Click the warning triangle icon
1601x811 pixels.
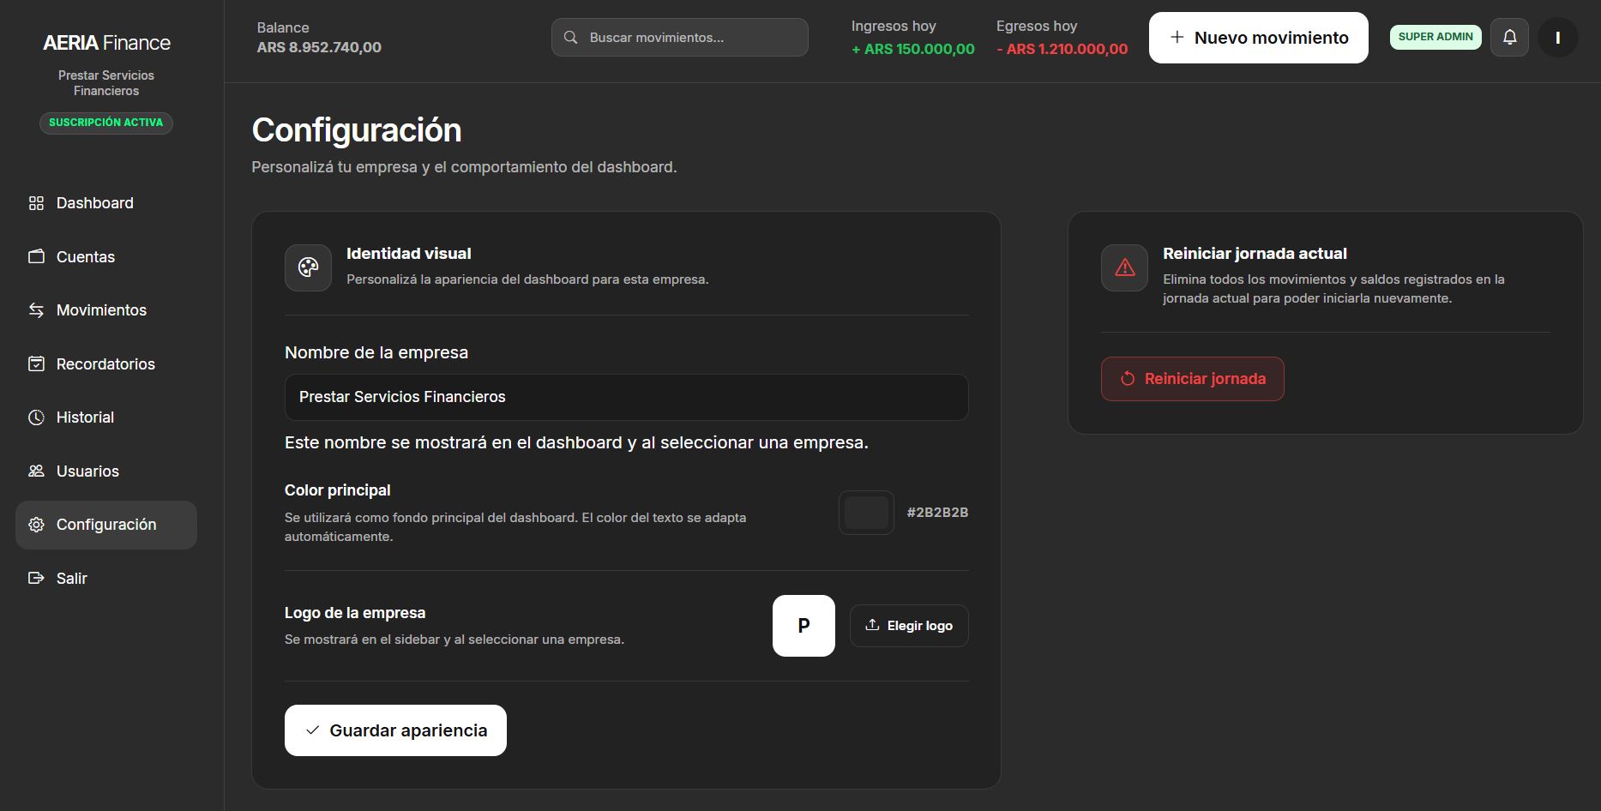tap(1124, 267)
